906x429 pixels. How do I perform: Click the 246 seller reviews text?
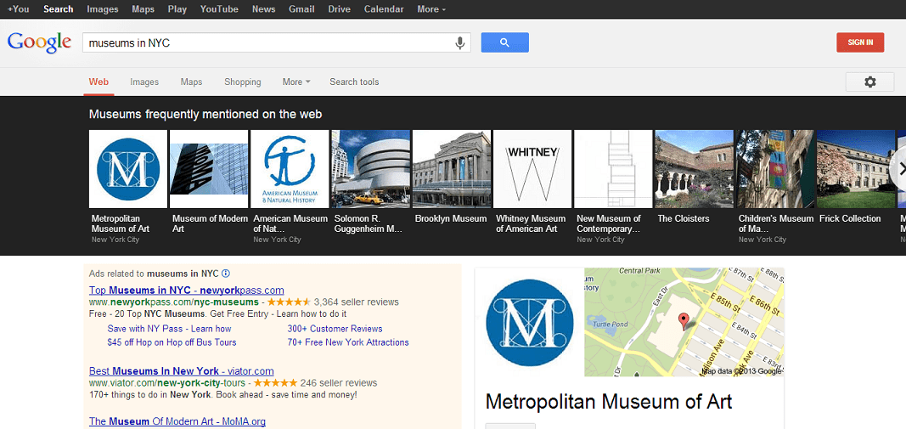(x=339, y=383)
